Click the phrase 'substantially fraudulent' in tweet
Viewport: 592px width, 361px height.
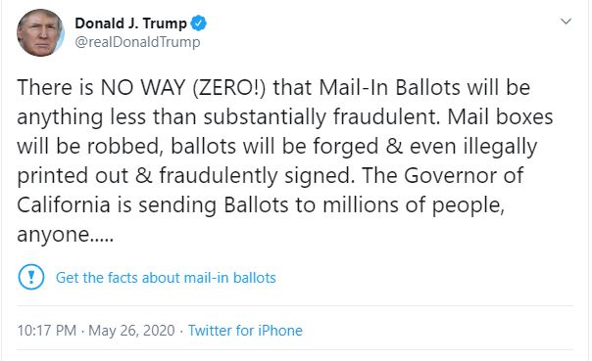(x=322, y=116)
